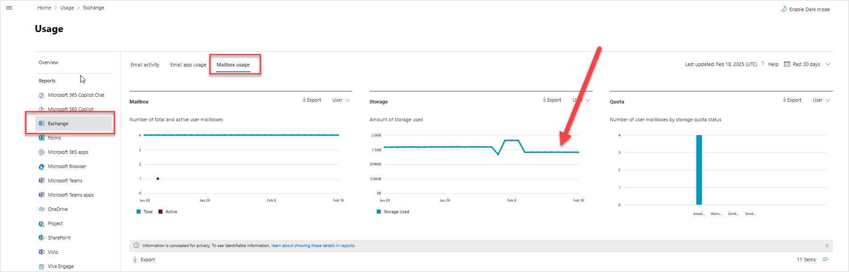Switch to the Email app usage tab
The image size is (849, 272).
pos(188,65)
